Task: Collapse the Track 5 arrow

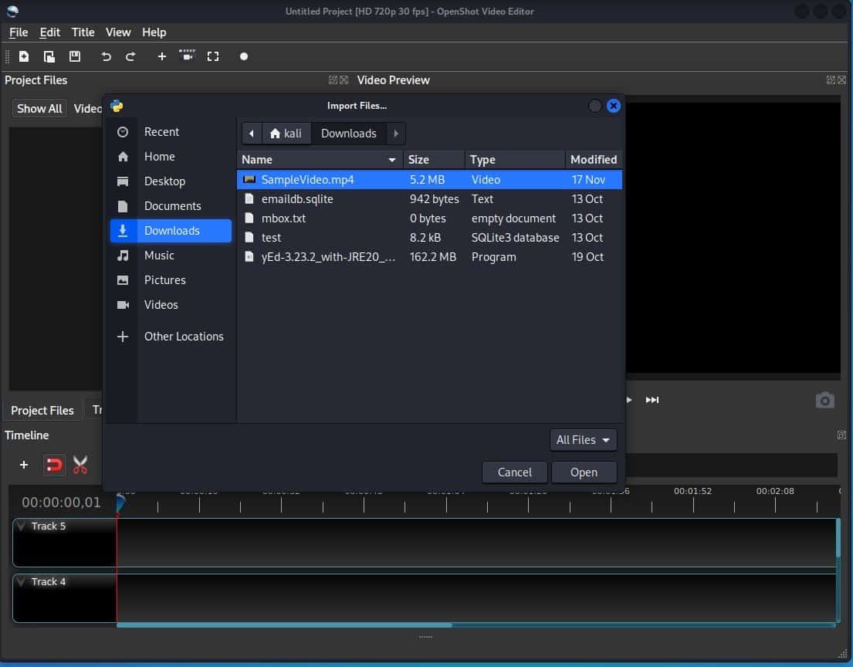Action: coord(21,526)
